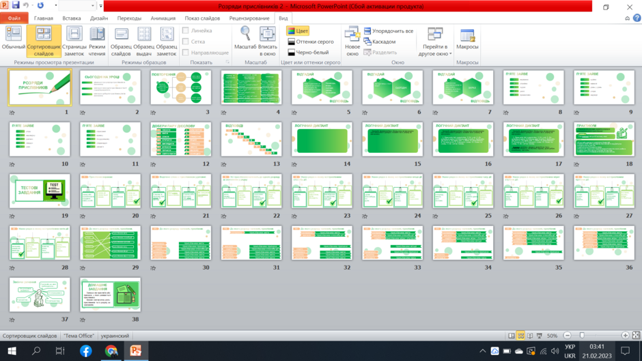
Task: Cascade windows (Каскадом)
Action: click(x=380, y=42)
